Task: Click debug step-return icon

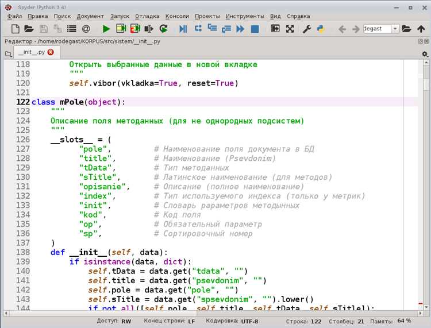Action: [x=226, y=29]
